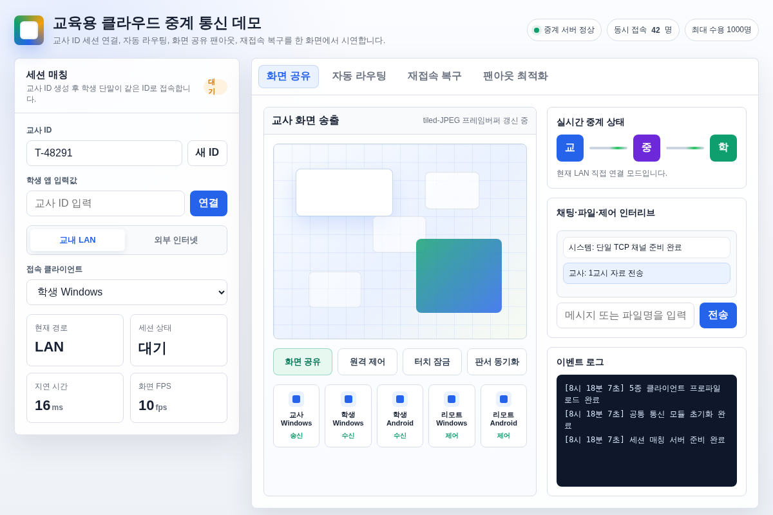Click the app logo icon in header
This screenshot has height=515, width=773.
(x=29, y=30)
